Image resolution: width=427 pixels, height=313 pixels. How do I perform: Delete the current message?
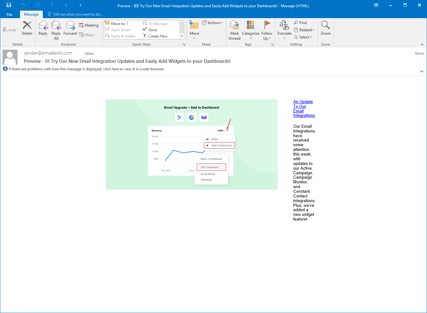(27, 30)
